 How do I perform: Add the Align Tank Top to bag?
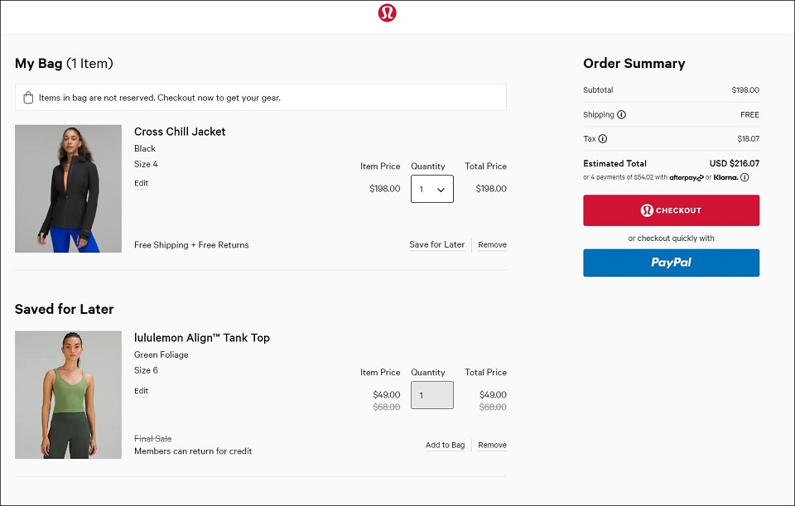[445, 445]
